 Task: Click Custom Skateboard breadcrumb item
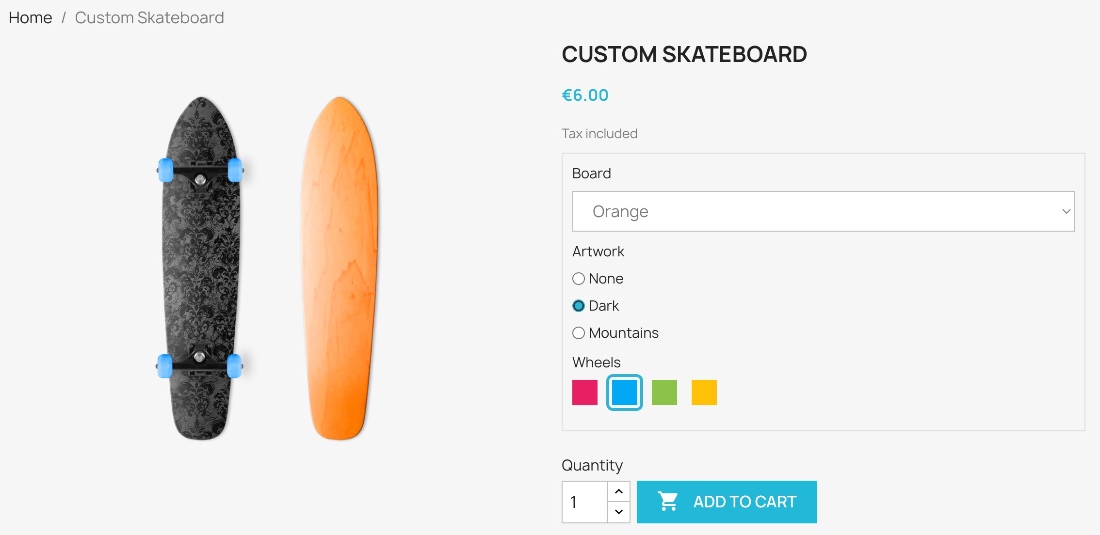pyautogui.click(x=149, y=18)
